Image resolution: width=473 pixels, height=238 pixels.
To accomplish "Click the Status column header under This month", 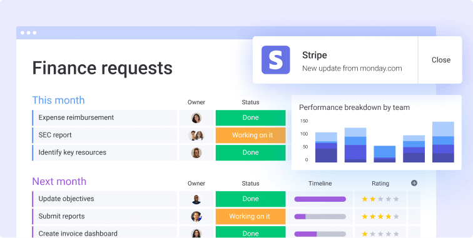I will click(x=250, y=102).
